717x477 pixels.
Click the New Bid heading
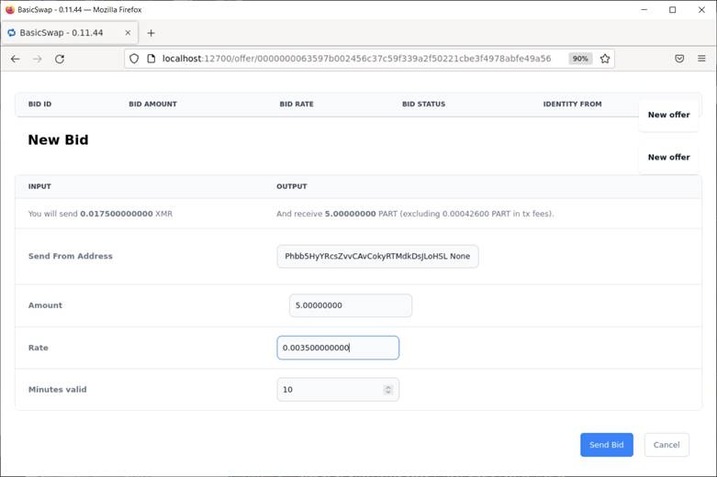(58, 139)
